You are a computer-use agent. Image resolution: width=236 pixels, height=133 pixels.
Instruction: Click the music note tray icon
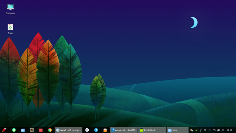pyautogui.click(x=196, y=130)
